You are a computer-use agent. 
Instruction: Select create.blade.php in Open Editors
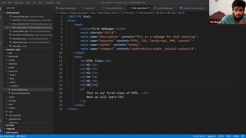point(20,31)
